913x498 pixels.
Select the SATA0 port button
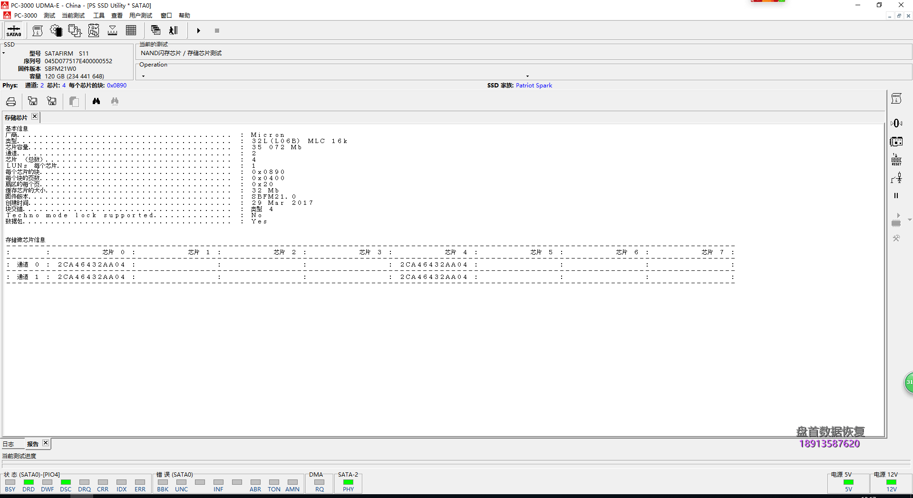[x=14, y=31]
